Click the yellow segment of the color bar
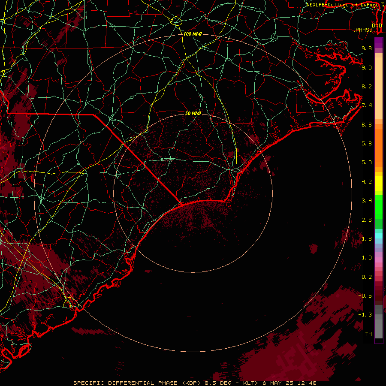This screenshot has width=386, height=386. (379, 184)
